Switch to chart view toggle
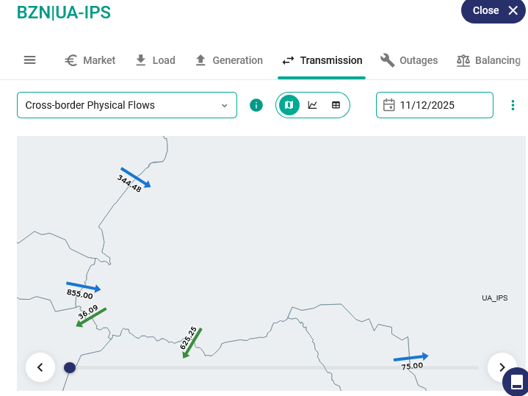Viewport: 528px width, 396px height. point(313,105)
